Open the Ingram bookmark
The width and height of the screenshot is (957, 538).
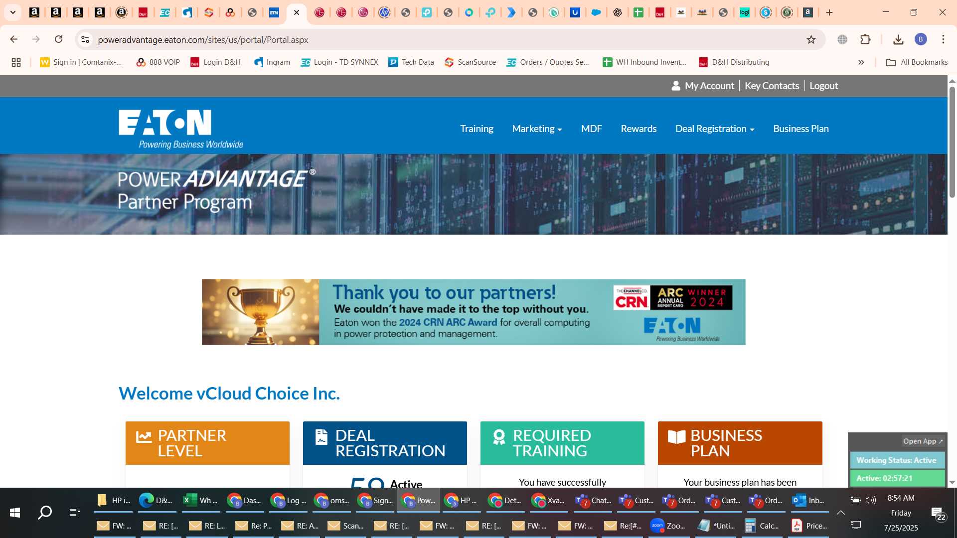pyautogui.click(x=272, y=62)
